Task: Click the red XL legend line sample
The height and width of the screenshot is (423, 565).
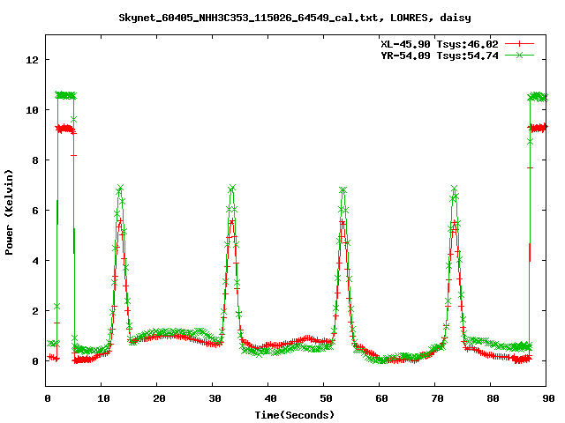Action: pos(519,44)
